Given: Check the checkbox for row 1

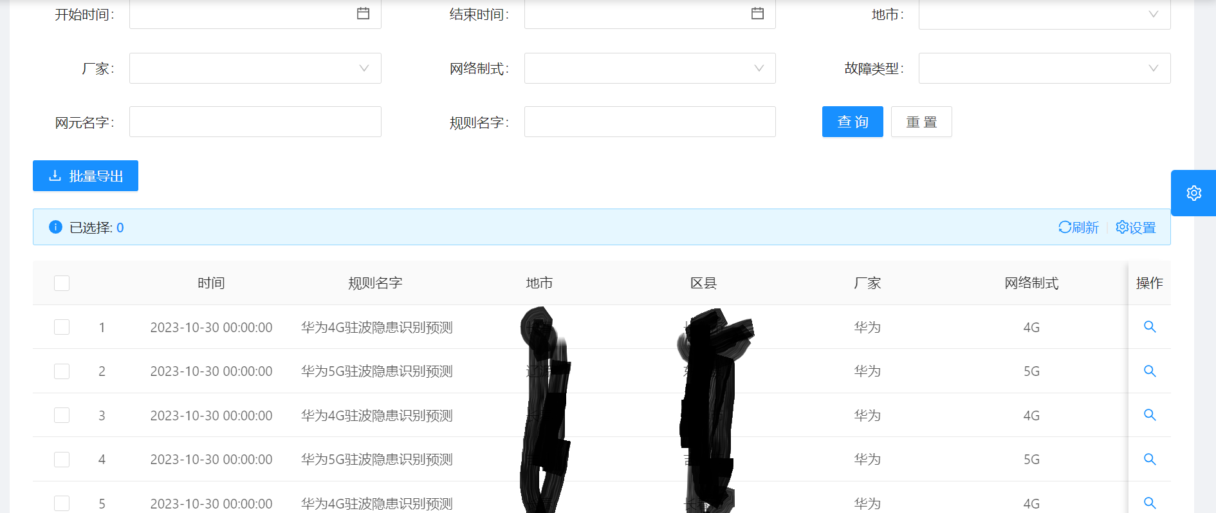Looking at the screenshot, I should point(62,327).
